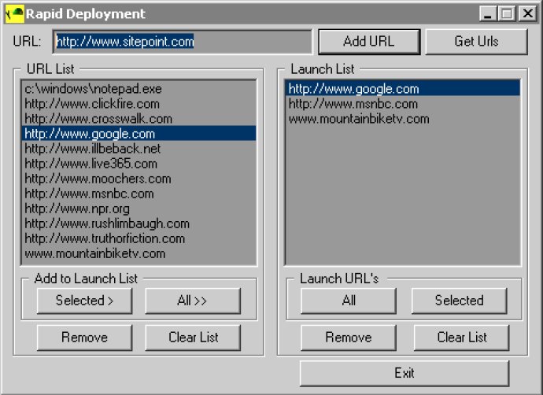543x395 pixels.
Task: Launch selected URL with Selected button
Action: point(460,301)
